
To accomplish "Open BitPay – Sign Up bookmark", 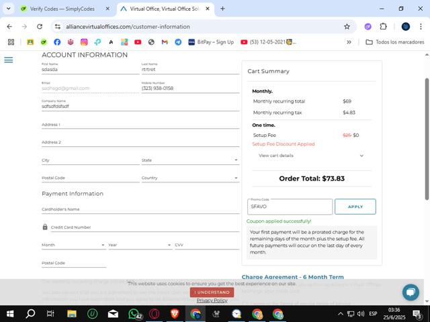I will pos(211,42).
